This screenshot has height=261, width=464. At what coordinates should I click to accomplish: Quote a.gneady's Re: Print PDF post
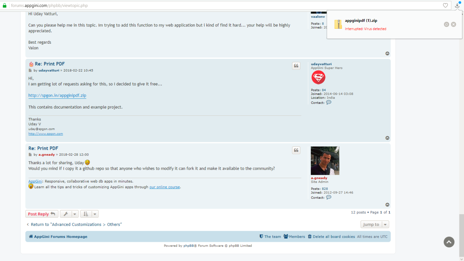pyautogui.click(x=296, y=151)
